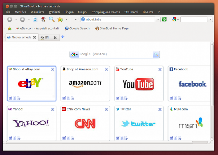218x155 pixels.
Task: Open the Gruppi menu
Action: [x=83, y=12]
